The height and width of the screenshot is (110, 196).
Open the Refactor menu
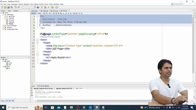point(27,4)
